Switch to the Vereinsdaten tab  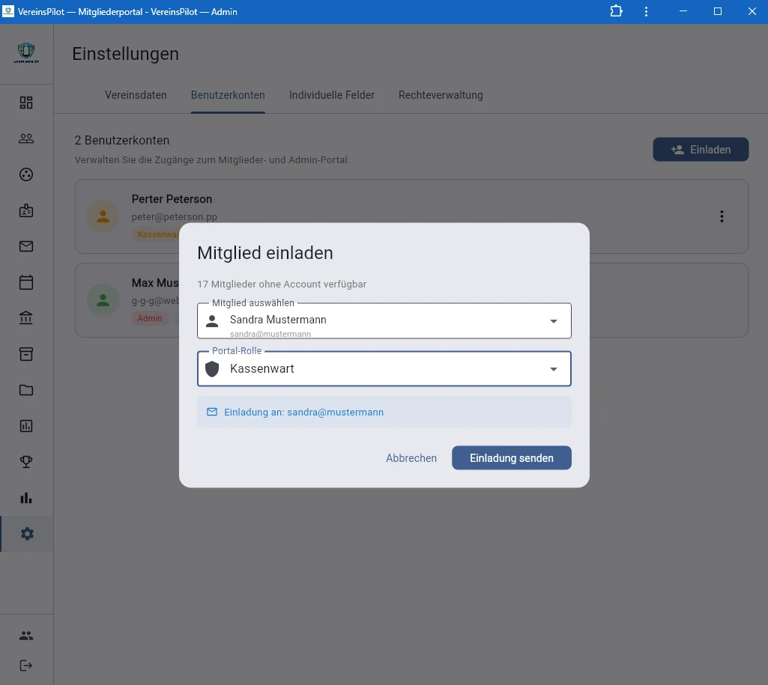pos(136,95)
